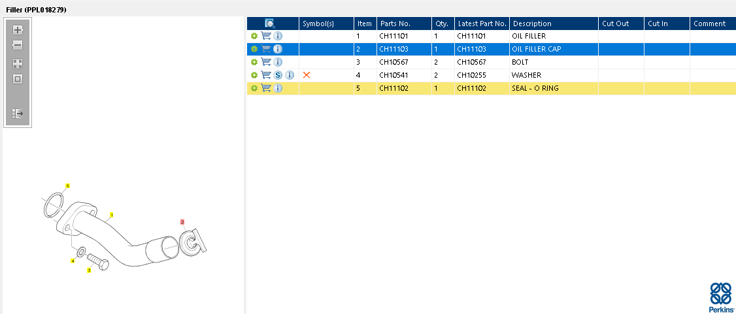The width and height of the screenshot is (736, 314).
Task: Zoom in on the parts diagram
Action: click(18, 30)
